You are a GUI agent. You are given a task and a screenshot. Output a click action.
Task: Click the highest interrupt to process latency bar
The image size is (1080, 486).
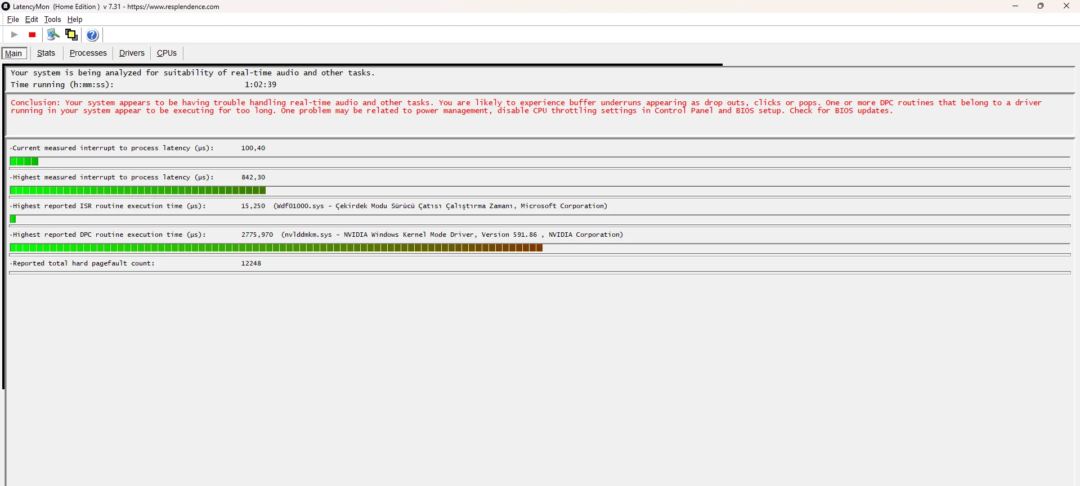540,191
